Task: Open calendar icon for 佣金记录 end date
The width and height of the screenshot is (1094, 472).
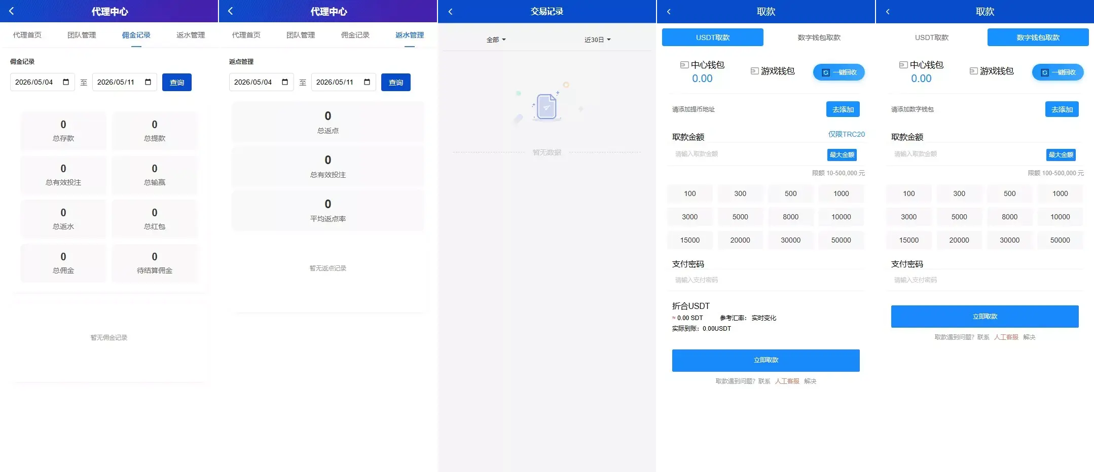Action: coord(148,82)
